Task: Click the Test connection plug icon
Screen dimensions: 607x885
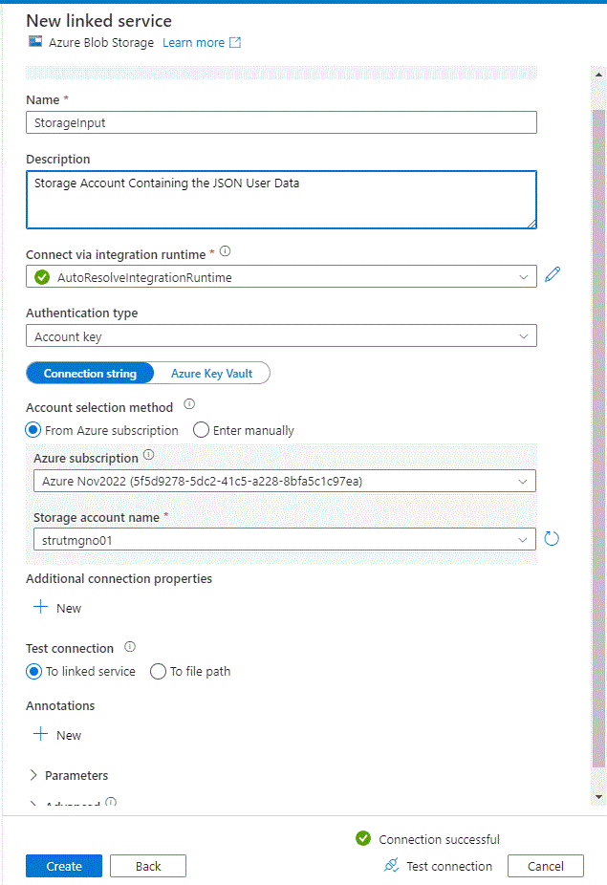Action: pos(391,865)
